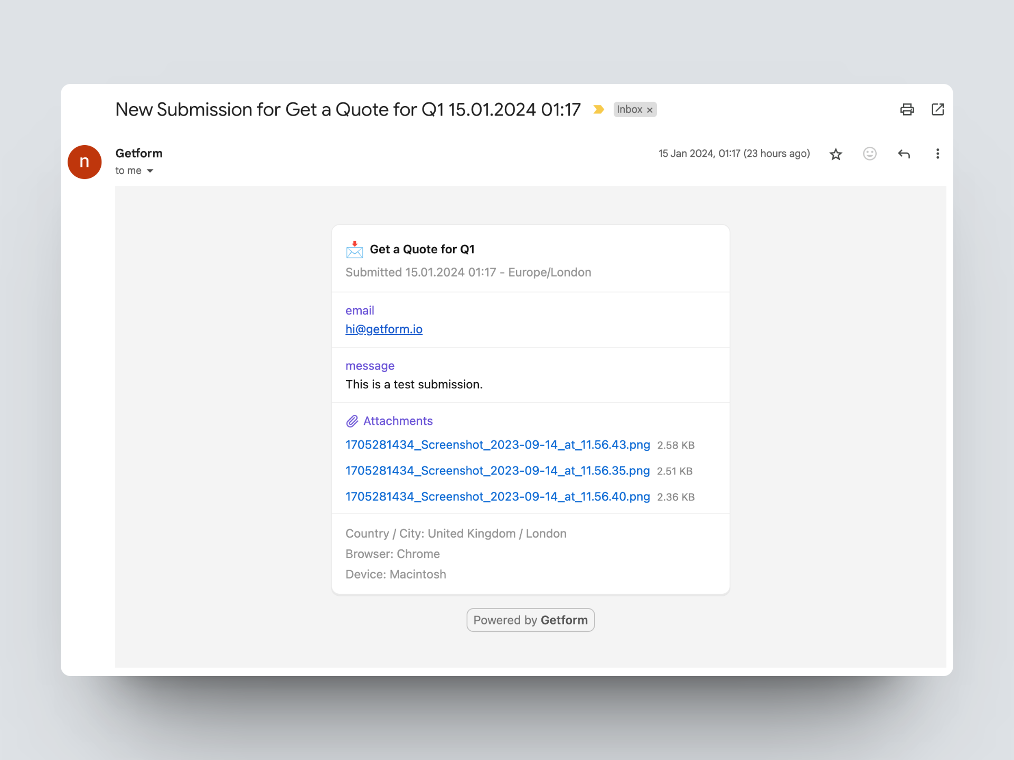Click the email subject line heading

pos(348,110)
